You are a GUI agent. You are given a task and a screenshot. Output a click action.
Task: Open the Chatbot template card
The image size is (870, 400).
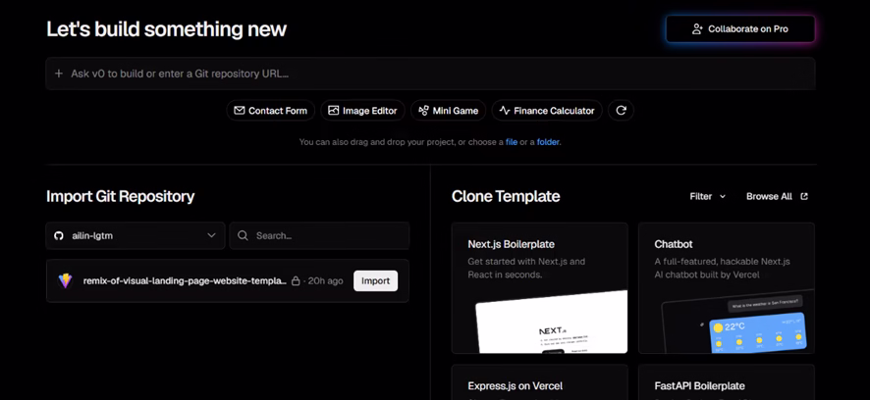pos(727,288)
